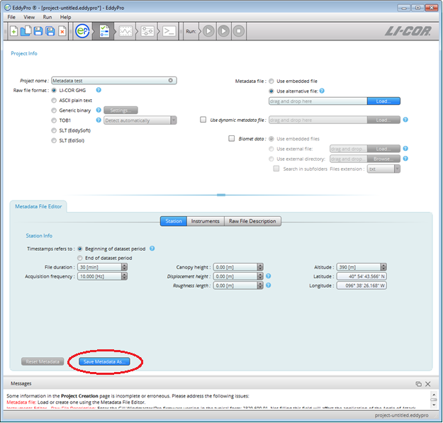Screen dimensions: 443x423
Task: Open the Run menu
Action: pyautogui.click(x=47, y=16)
